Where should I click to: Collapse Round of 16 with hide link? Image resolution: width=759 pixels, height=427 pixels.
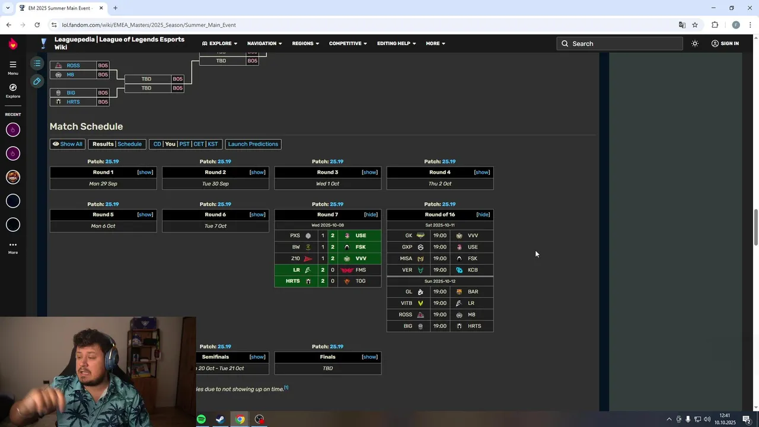(483, 215)
